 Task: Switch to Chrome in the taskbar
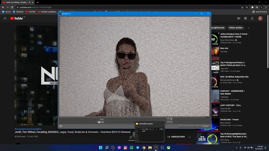tap(144, 148)
